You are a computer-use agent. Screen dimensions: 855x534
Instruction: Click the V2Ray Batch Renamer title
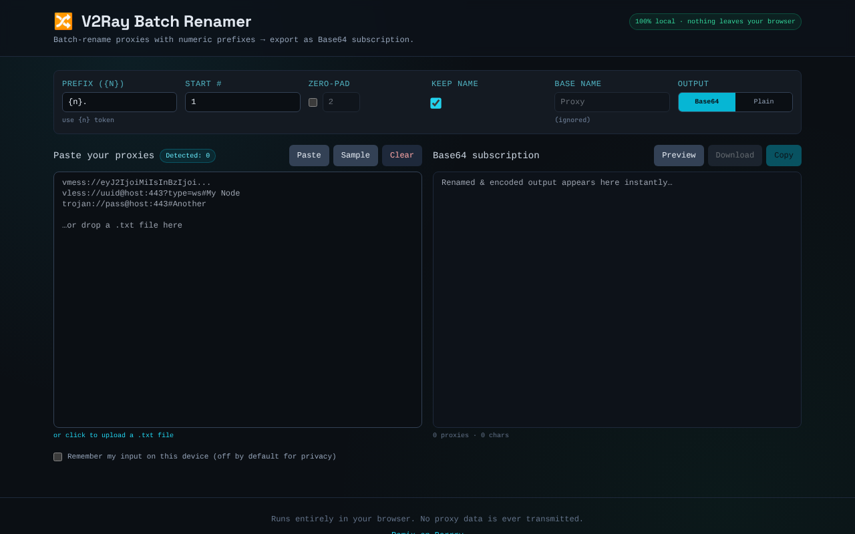[166, 21]
